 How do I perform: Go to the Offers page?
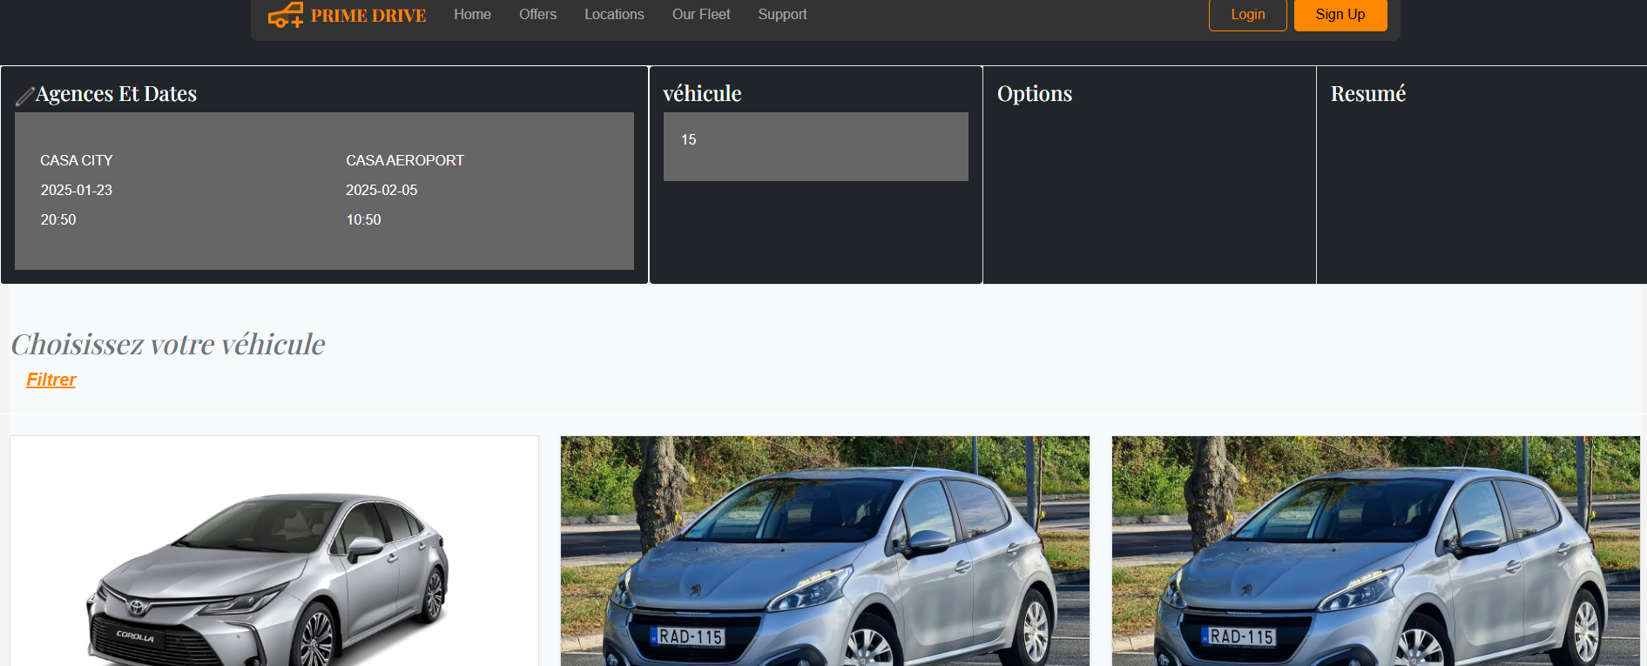pos(537,15)
